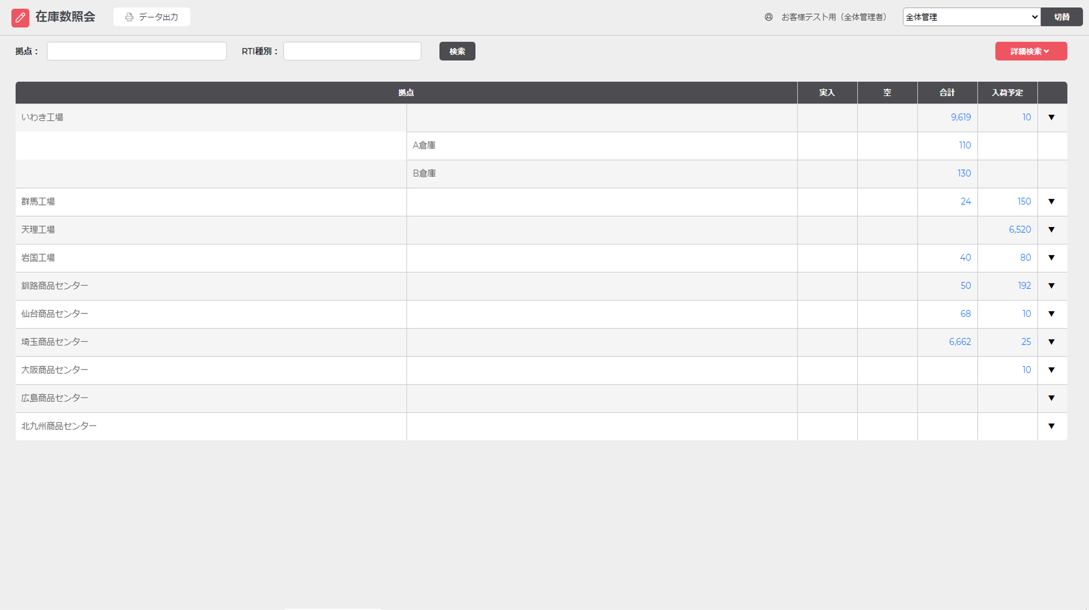Select the 北九州商品センター row label
Screen dimensions: 1089x610
59,426
